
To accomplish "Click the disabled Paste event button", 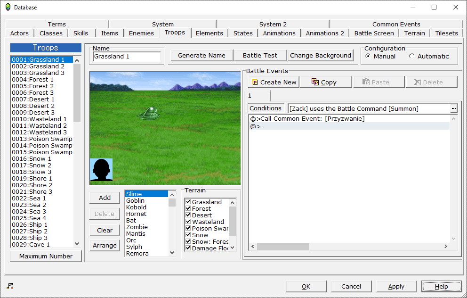I will click(379, 82).
